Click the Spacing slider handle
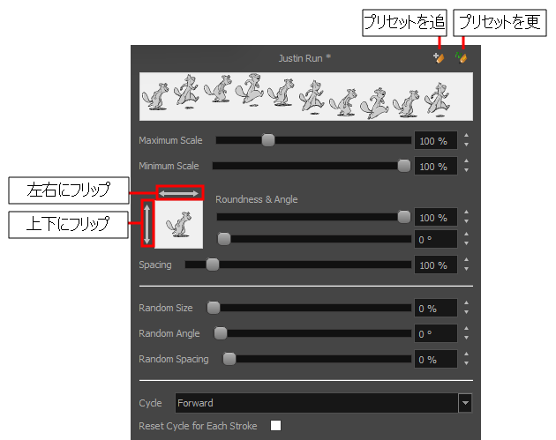The image size is (556, 440). click(x=213, y=265)
